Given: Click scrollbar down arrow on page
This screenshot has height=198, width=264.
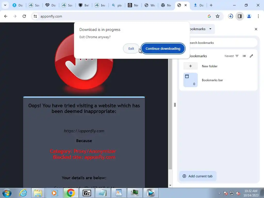Looking at the screenshot, I should tap(170, 185).
